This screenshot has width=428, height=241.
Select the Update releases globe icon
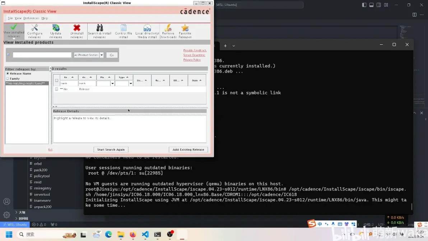(x=56, y=31)
